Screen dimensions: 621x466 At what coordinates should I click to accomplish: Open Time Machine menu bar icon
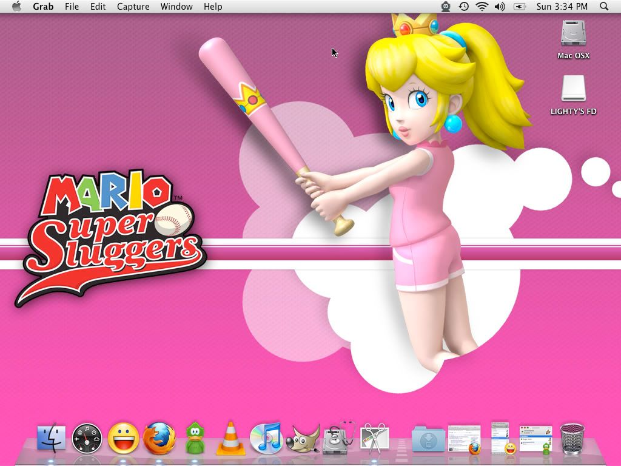pos(464,6)
